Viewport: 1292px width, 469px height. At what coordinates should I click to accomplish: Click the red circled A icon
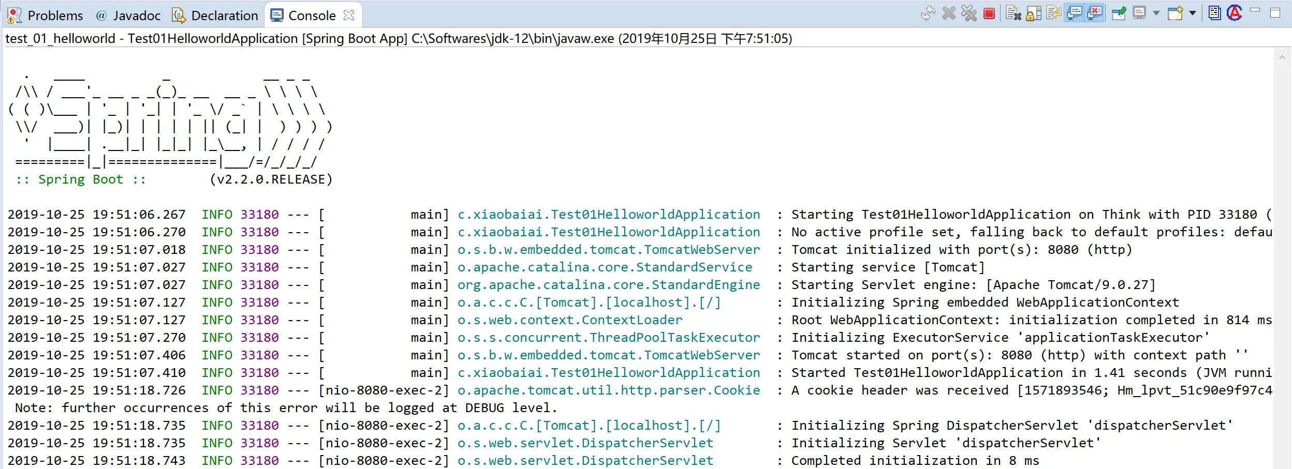1235,12
